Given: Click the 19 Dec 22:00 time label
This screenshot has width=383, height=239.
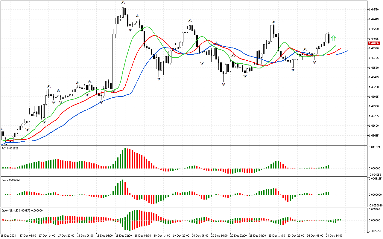Looking at the screenshot, I should pyautogui.click(x=181, y=236).
